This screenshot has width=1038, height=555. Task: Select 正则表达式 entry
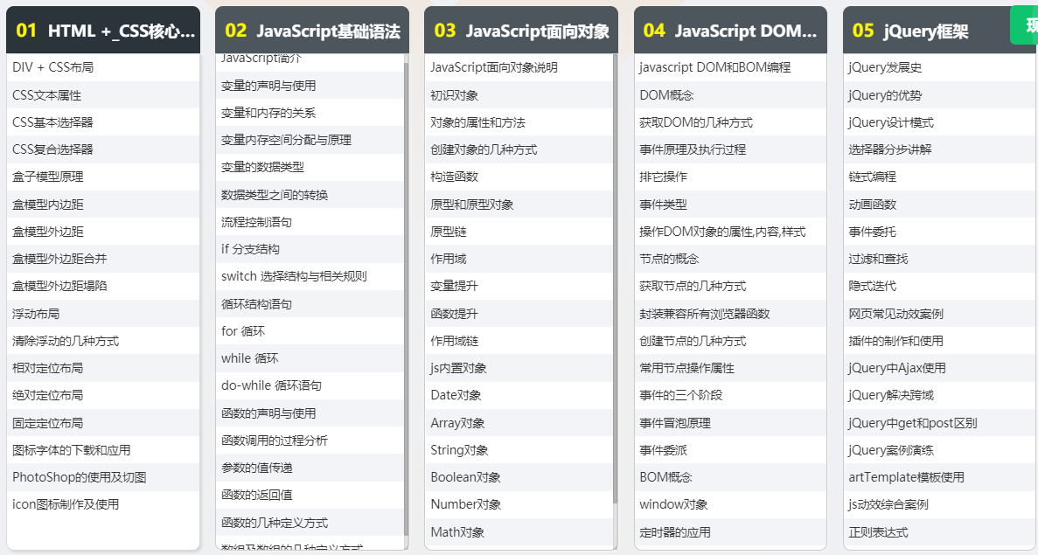pyautogui.click(x=940, y=532)
